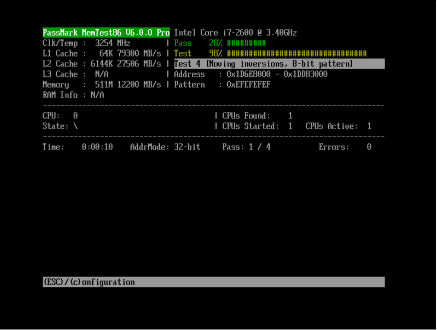The image size is (437, 330).
Task: Expand the L3 Cache N/A entry
Action: [x=75, y=74]
